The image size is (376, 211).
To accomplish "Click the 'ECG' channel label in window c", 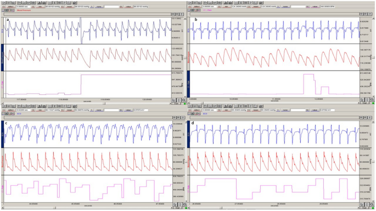I will point(19,113).
